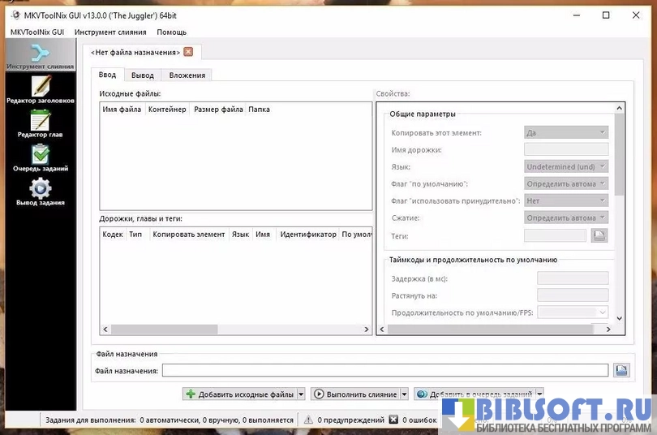Click the tracks list horizontal scrollbar

tap(235, 329)
